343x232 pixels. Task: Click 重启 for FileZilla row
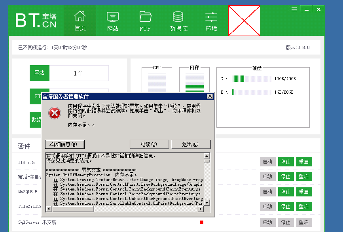(x=304, y=206)
